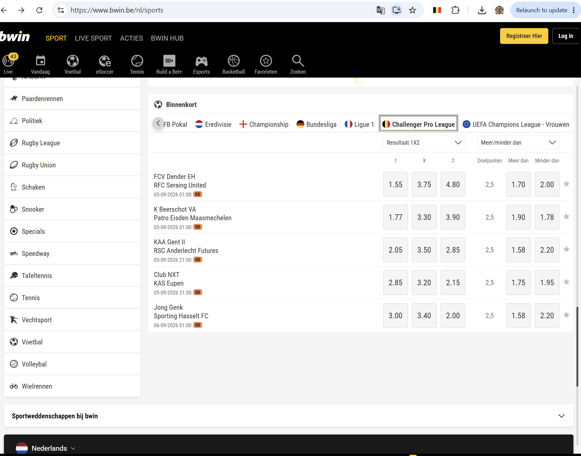Open the Build a Bet+ icon

click(x=169, y=64)
